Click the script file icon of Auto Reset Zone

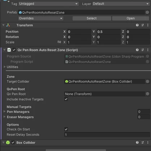9,50
